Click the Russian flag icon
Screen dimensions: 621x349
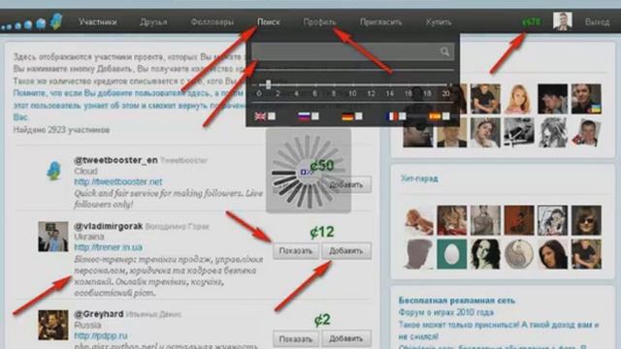tap(304, 116)
